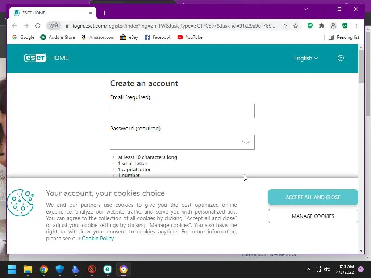Click the page vertical scrollbar thumb

[361, 67]
